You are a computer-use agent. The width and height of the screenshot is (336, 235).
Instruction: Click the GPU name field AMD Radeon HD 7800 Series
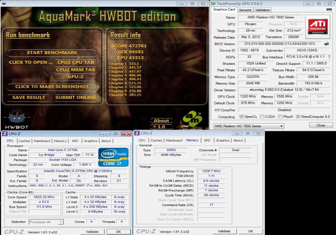(x=270, y=17)
